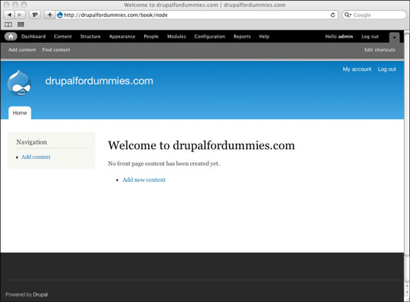Click the browser forward arrow
This screenshot has height=302, width=410.
point(20,15)
